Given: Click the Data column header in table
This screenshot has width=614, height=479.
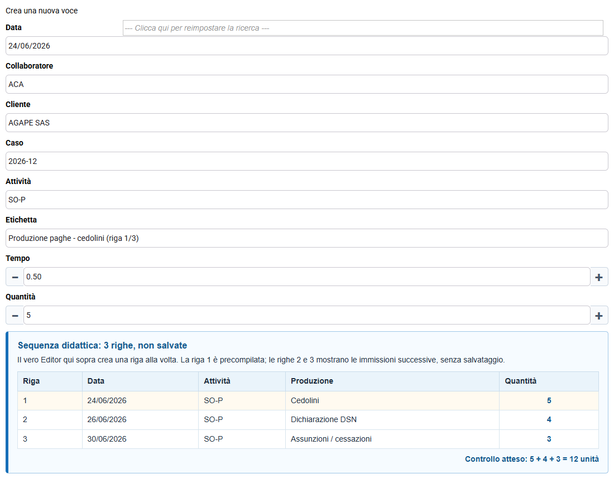Looking at the screenshot, I should tap(95, 381).
